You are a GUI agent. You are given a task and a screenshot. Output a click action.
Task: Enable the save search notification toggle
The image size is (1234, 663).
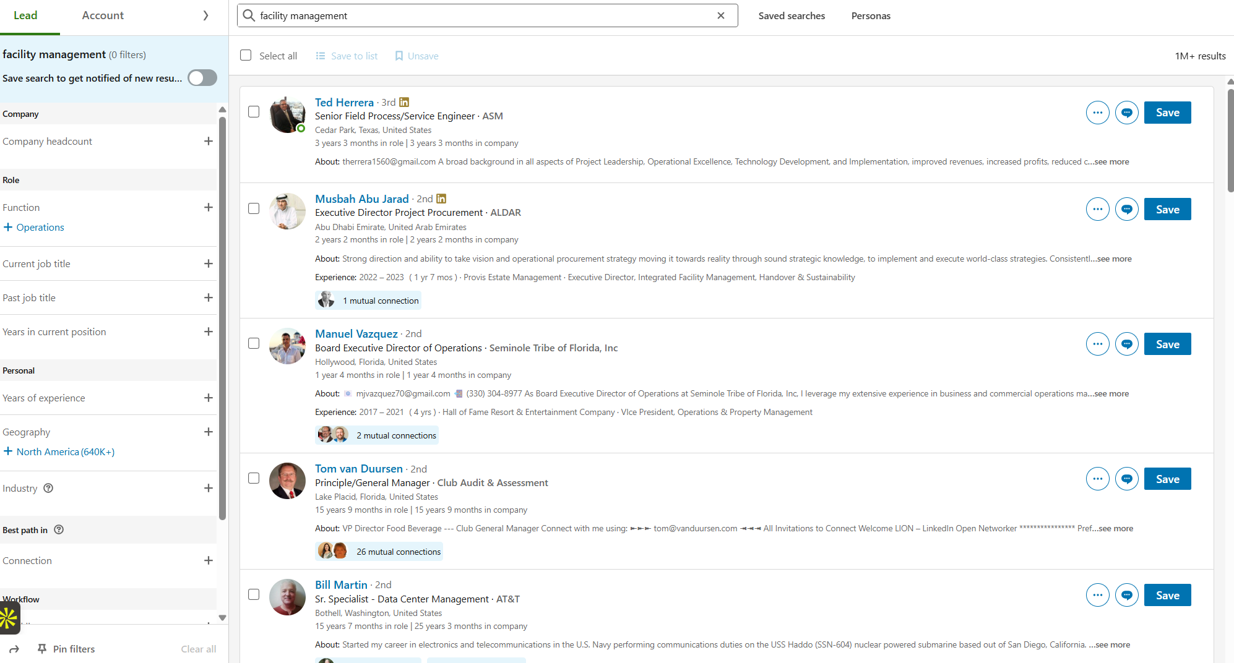click(202, 78)
